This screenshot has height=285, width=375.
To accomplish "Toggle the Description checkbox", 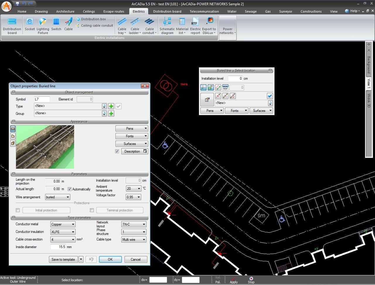I will (x=117, y=151).
